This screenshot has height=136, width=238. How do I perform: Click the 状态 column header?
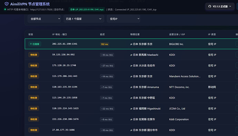(31, 34)
